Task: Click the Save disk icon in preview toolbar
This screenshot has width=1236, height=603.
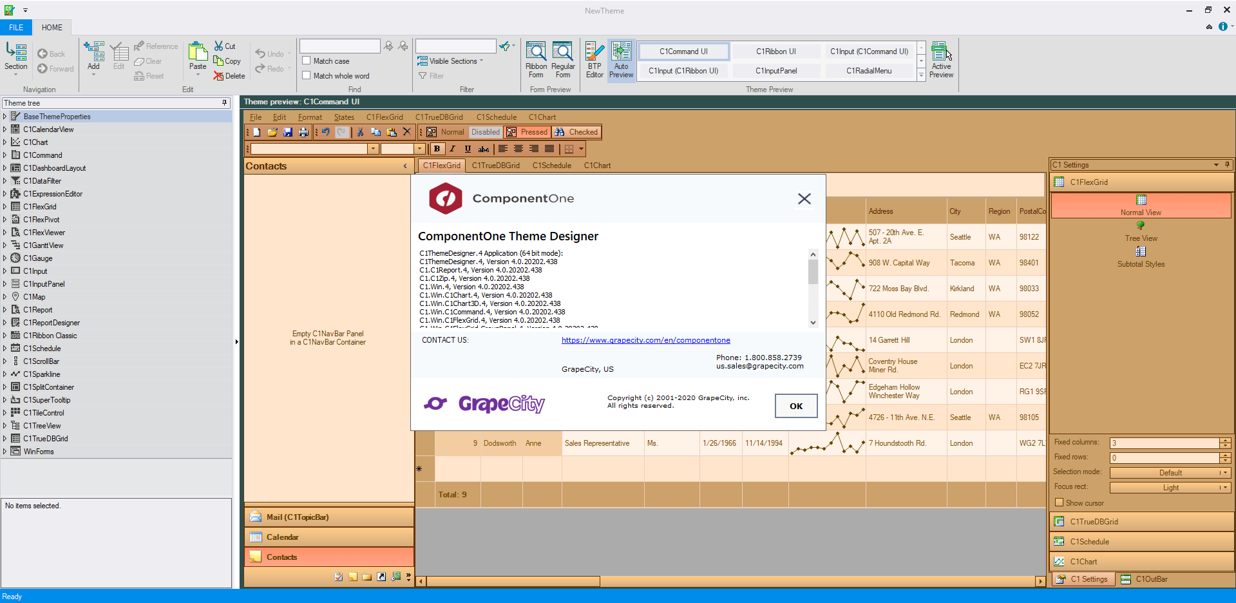Action: point(288,132)
